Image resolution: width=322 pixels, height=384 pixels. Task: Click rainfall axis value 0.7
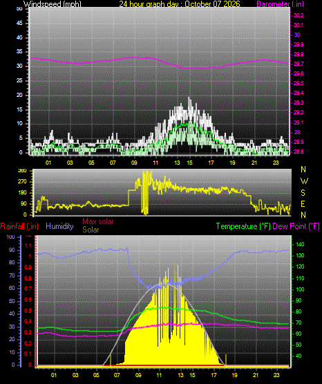[x=28, y=289]
